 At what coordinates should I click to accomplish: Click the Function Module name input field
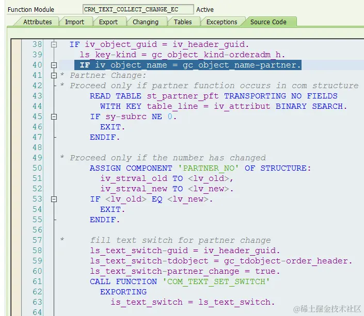pyautogui.click(x=138, y=9)
